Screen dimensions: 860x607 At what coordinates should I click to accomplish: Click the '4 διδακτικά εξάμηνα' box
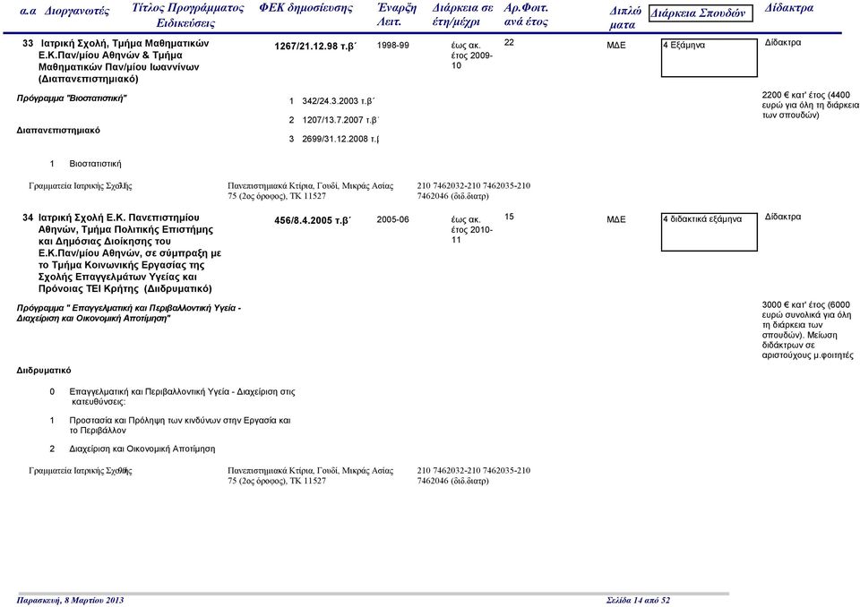click(x=709, y=232)
